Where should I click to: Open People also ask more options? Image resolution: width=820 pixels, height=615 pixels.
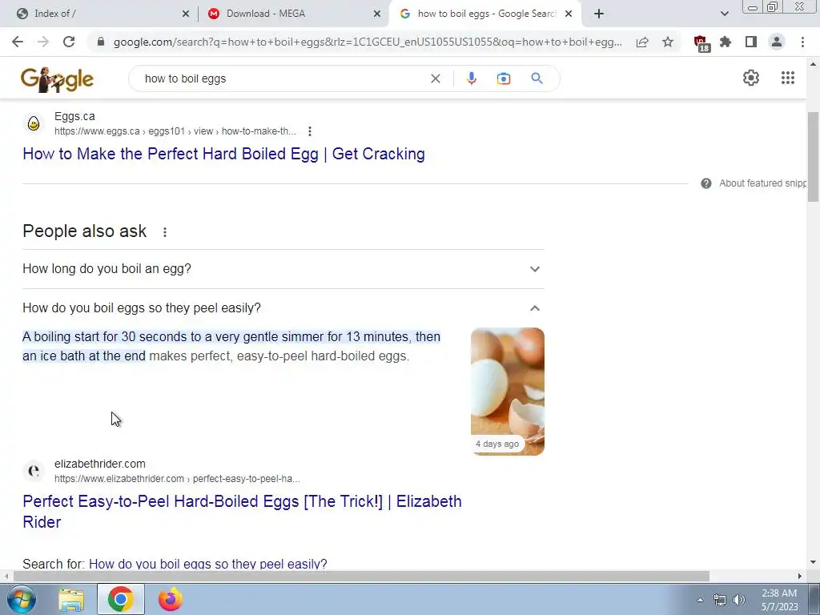tap(165, 231)
